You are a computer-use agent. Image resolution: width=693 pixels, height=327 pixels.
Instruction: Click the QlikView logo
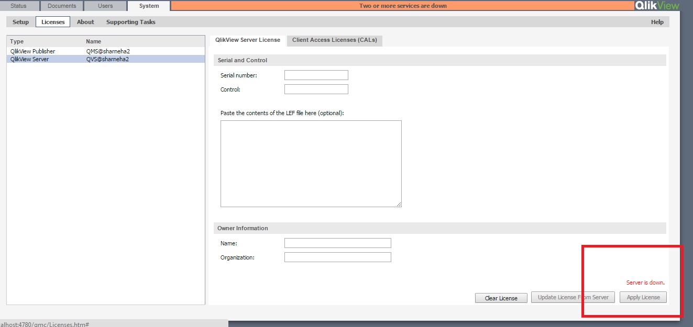(x=657, y=6)
